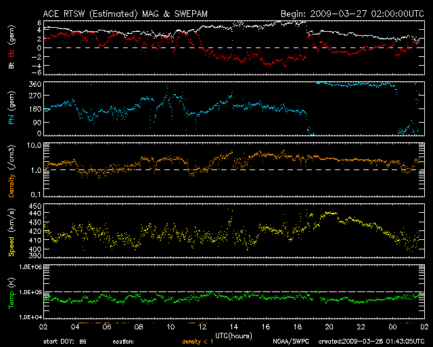Click the '20' hour tick label
Screen dimensions: 433x347
pyautogui.click(x=329, y=327)
